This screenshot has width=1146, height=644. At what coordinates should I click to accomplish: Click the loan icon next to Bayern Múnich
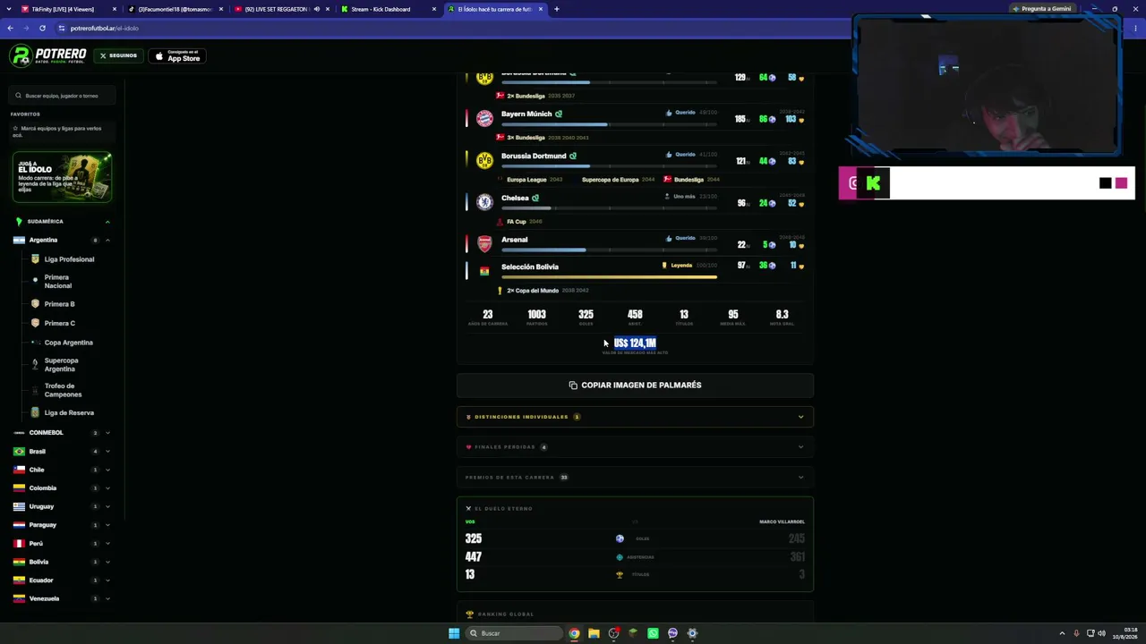[559, 114]
